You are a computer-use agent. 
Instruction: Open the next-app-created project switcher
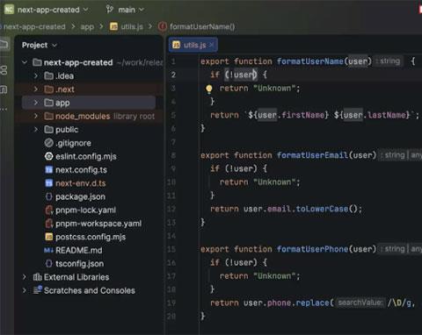(53, 10)
